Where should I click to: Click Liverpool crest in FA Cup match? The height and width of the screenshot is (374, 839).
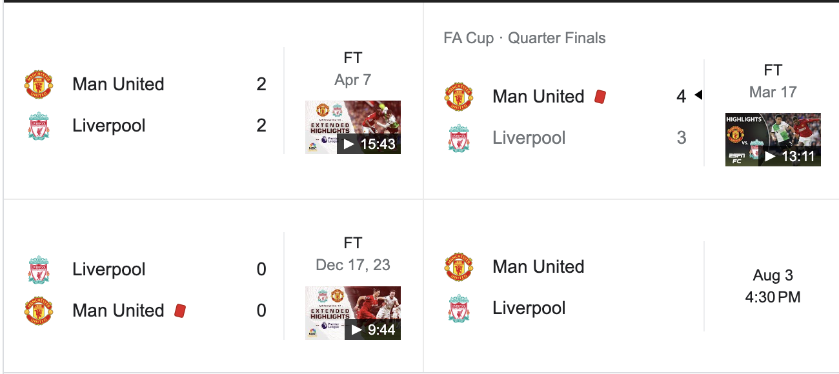(x=459, y=138)
